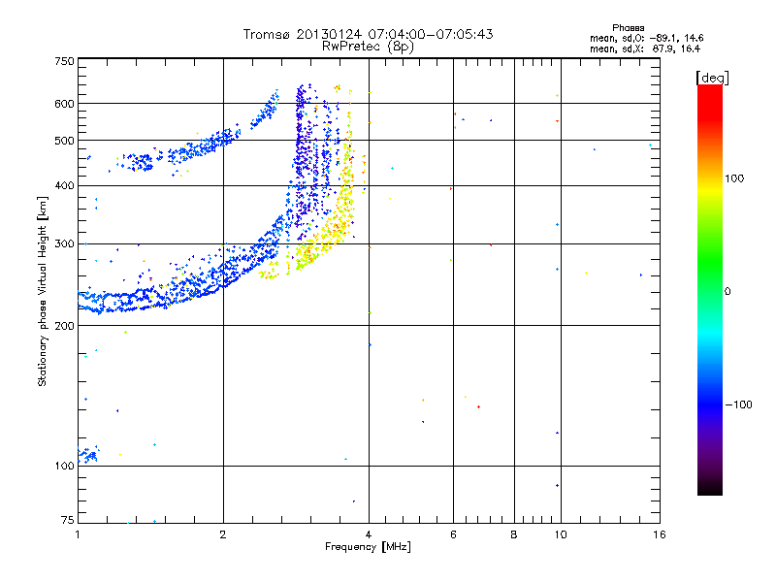
Task: Click the 'mean, sd,O: -89.1, 14.6' text
Action: click(x=646, y=38)
